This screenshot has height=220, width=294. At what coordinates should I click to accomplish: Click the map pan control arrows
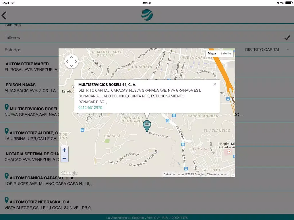pos(71,61)
